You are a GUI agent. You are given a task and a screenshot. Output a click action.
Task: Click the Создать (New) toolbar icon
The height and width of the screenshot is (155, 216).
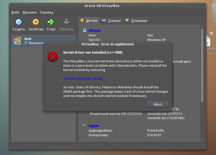point(19,22)
